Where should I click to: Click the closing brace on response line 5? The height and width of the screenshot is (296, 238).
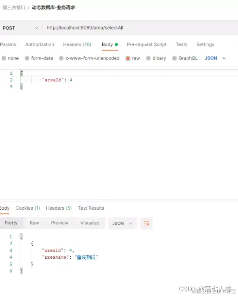click(x=32, y=264)
